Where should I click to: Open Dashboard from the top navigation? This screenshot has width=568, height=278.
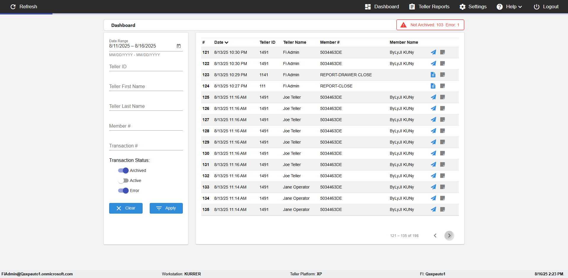coord(382,6)
